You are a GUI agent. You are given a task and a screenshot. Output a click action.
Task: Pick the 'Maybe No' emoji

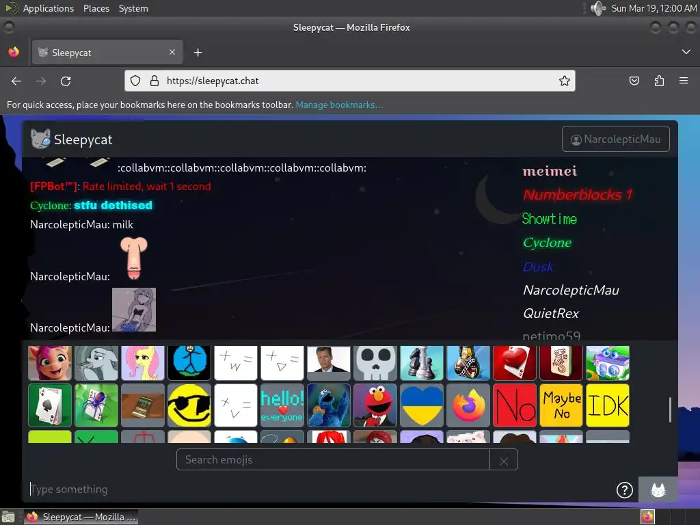(561, 405)
